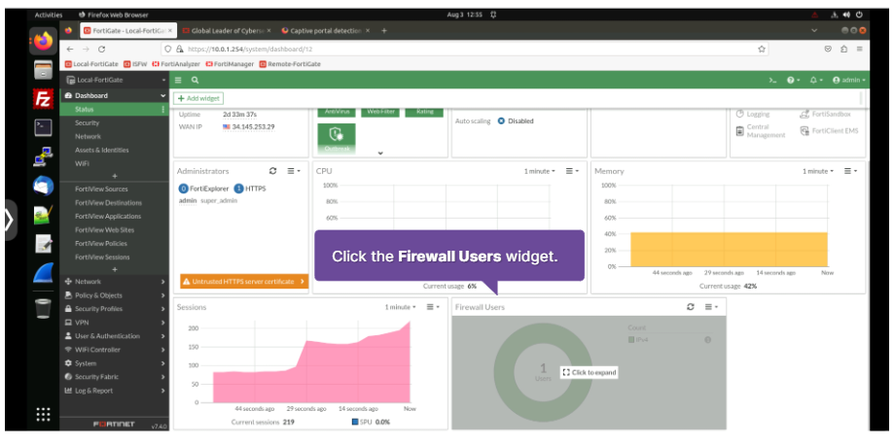The image size is (894, 446).
Task: Open the Local-FortiGate device selector
Action: tap(115, 81)
